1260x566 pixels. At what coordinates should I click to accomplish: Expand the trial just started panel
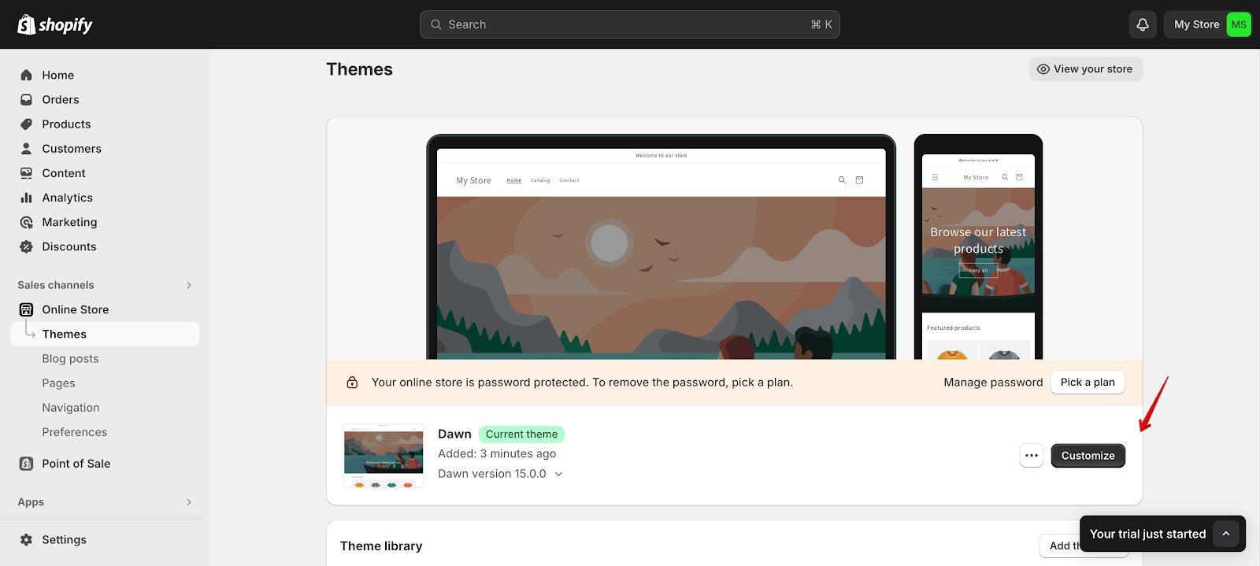1225,534
